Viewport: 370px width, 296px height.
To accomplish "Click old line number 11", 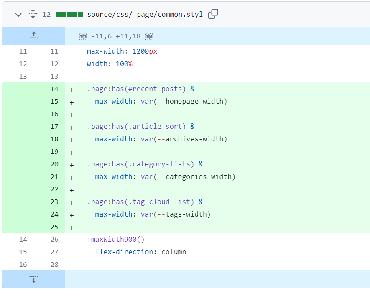I will [x=23, y=51].
